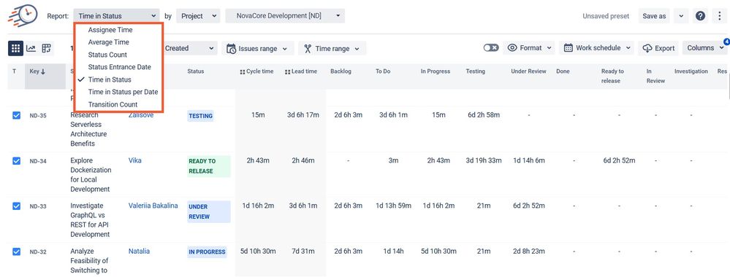Image resolution: width=730 pixels, height=277 pixels.
Task: Click the Unsaved preset label
Action: click(x=606, y=16)
